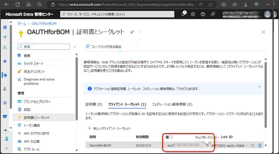Screen dimensions: 279x154
Task: Click the 値 column info icon
Action: coord(171,137)
